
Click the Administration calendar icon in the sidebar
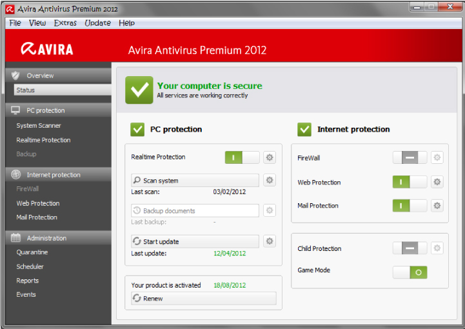(16, 238)
